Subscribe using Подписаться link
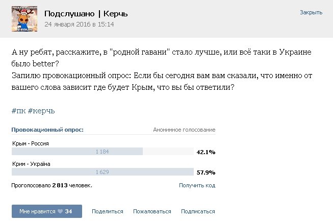 coord(198,211)
